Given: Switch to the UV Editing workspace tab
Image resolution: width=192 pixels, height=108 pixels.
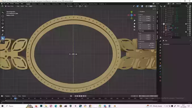Looking at the screenshot, I should click(47, 4).
